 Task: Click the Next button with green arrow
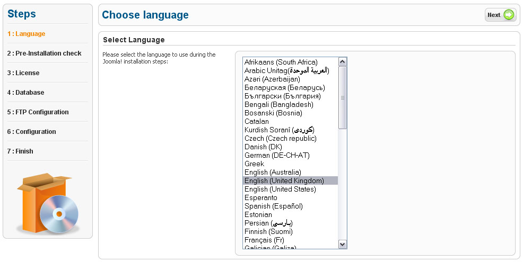[x=500, y=15]
